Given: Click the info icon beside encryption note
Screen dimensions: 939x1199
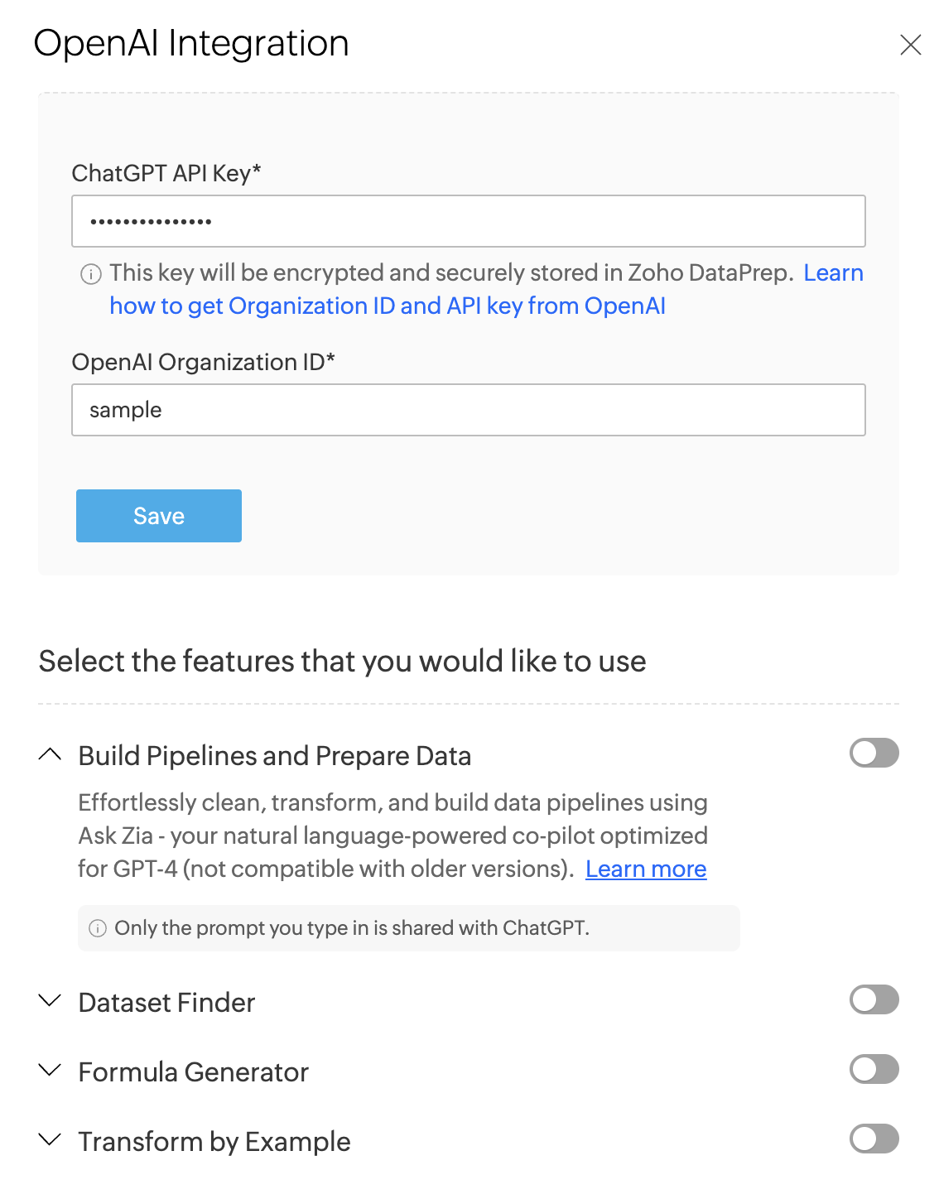Looking at the screenshot, I should (x=90, y=274).
